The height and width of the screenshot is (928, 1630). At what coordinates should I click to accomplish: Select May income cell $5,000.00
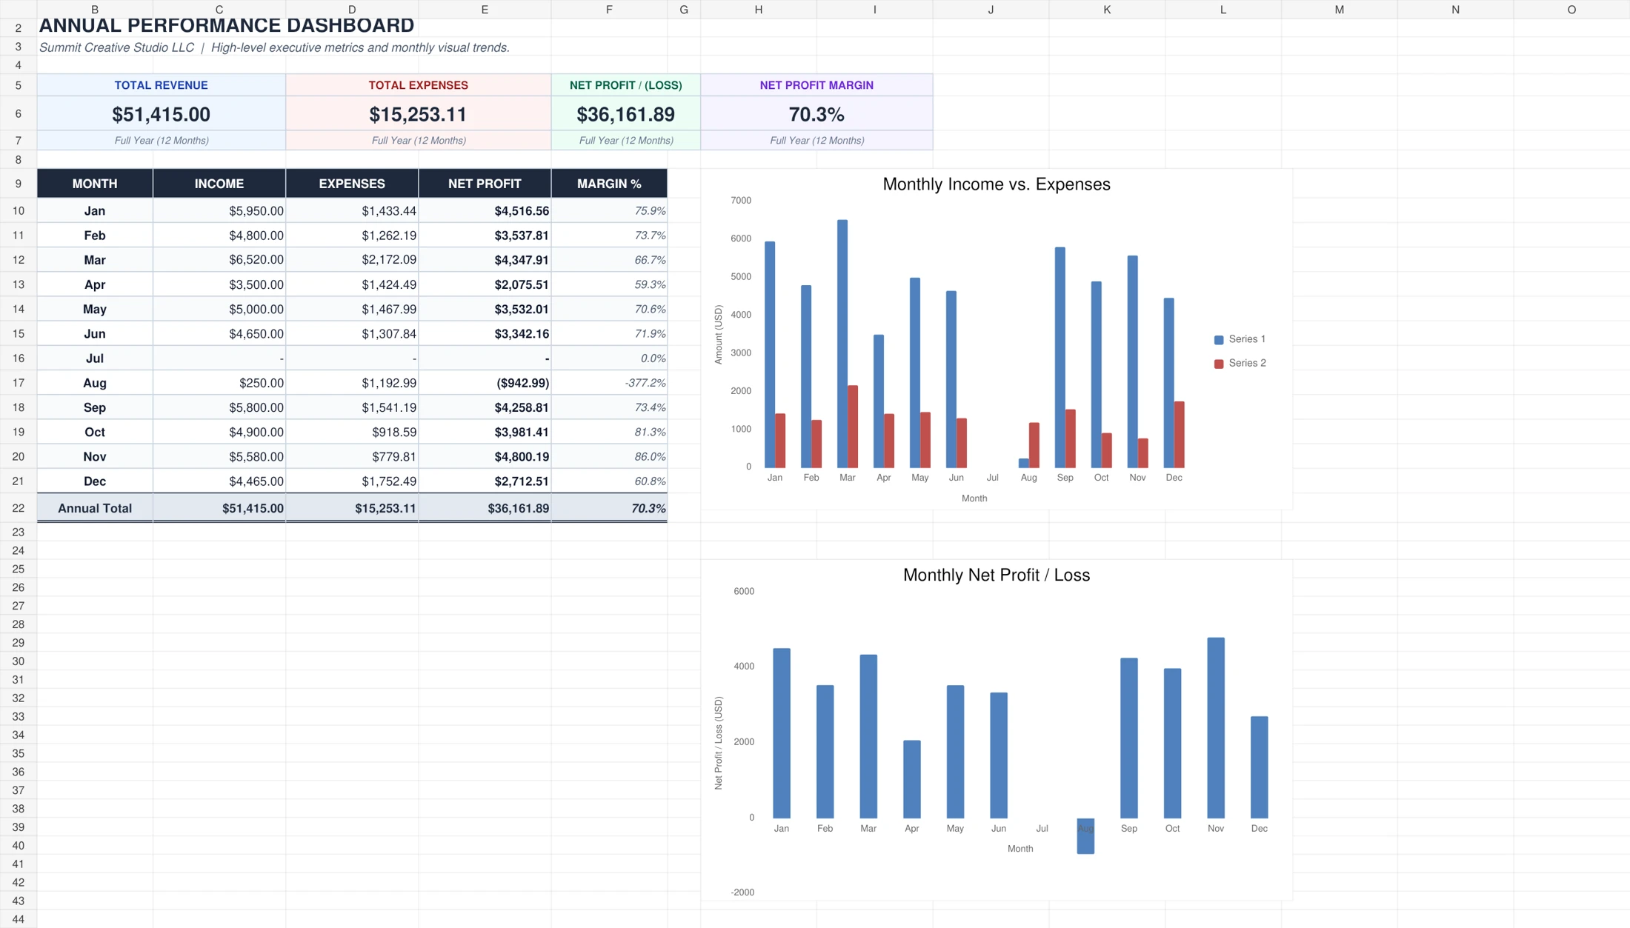click(219, 310)
